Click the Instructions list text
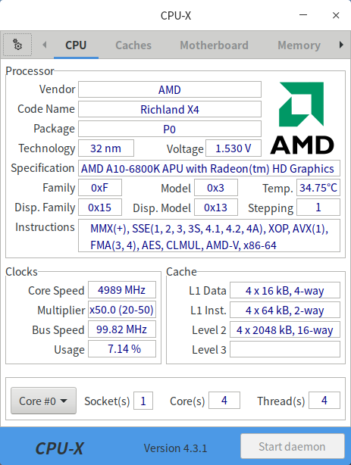Image resolution: width=351 pixels, height=465 pixels. [x=209, y=236]
